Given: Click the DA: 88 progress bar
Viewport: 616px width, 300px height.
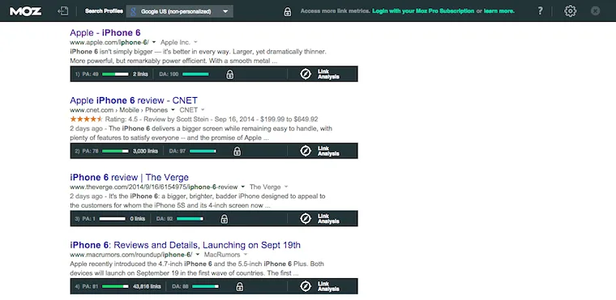Looking at the screenshot, I should [205, 287].
